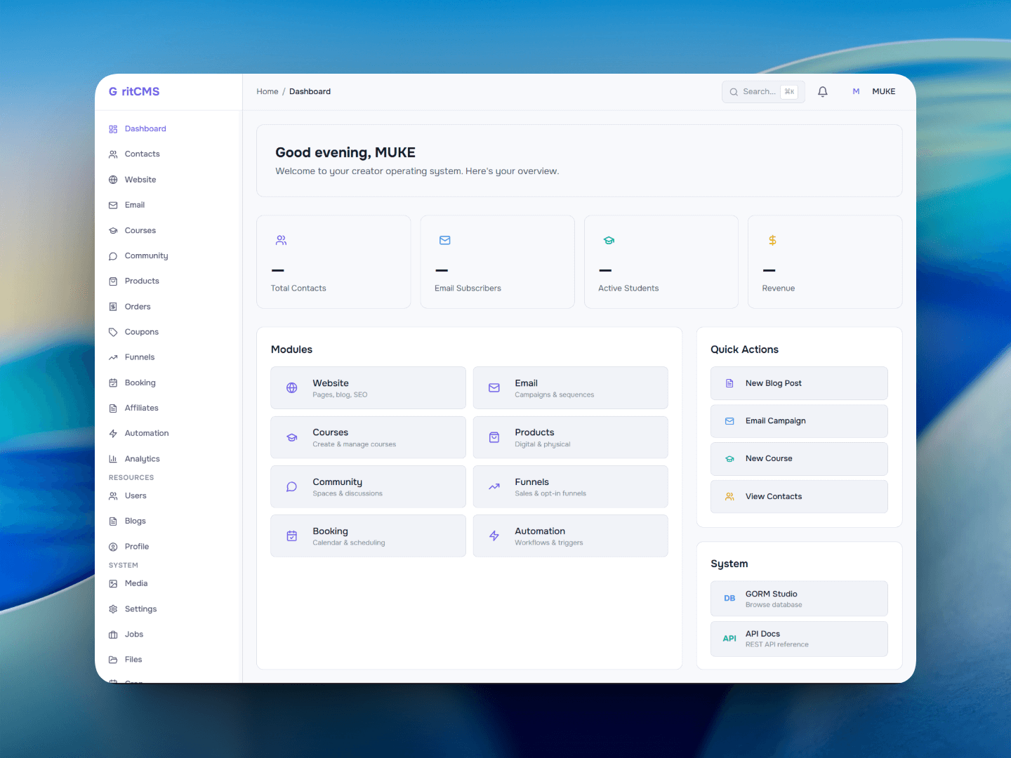Image resolution: width=1011 pixels, height=758 pixels.
Task: Click the Home breadcrumb link
Action: (267, 92)
